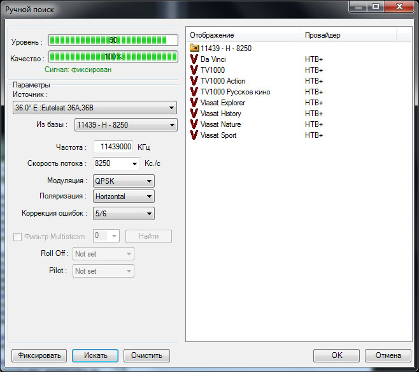The width and height of the screenshot is (419, 372).
Task: Open the Источник satellite dropdown
Action: coord(94,108)
